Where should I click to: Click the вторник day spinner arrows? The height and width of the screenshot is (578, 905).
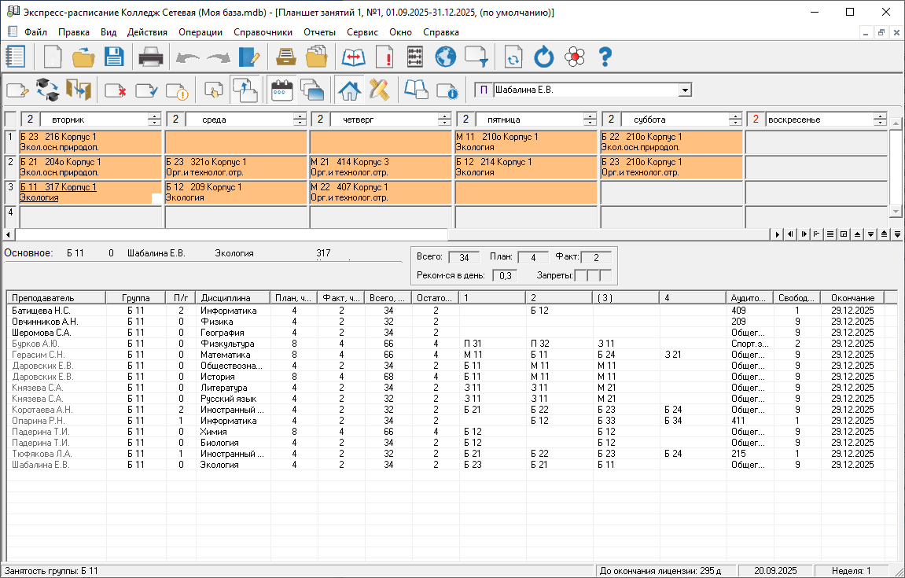(154, 120)
